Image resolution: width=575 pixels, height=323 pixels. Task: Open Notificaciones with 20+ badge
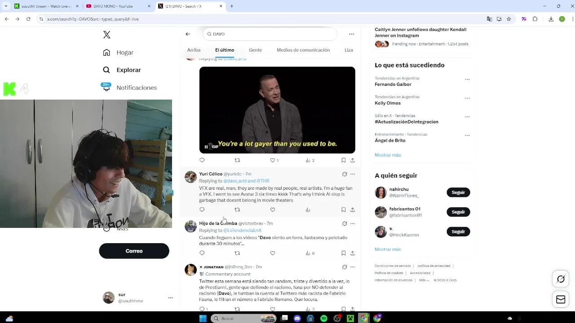click(x=129, y=87)
